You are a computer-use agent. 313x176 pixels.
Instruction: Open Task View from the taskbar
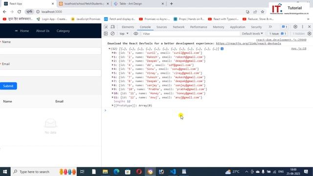point(82,172)
